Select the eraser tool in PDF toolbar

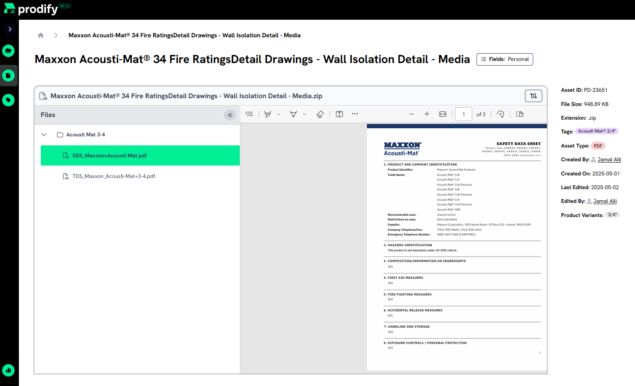coord(320,114)
